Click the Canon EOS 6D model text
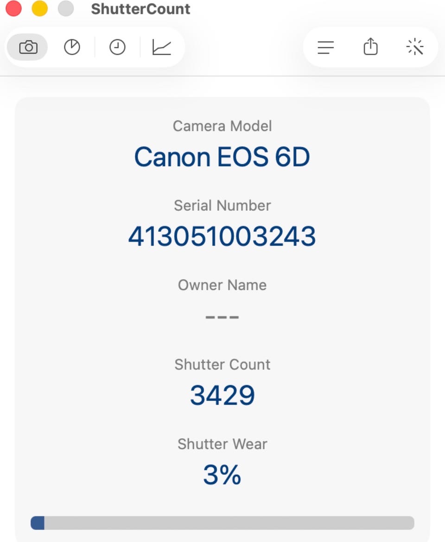Image resolution: width=445 pixels, height=542 pixels. pos(222,157)
